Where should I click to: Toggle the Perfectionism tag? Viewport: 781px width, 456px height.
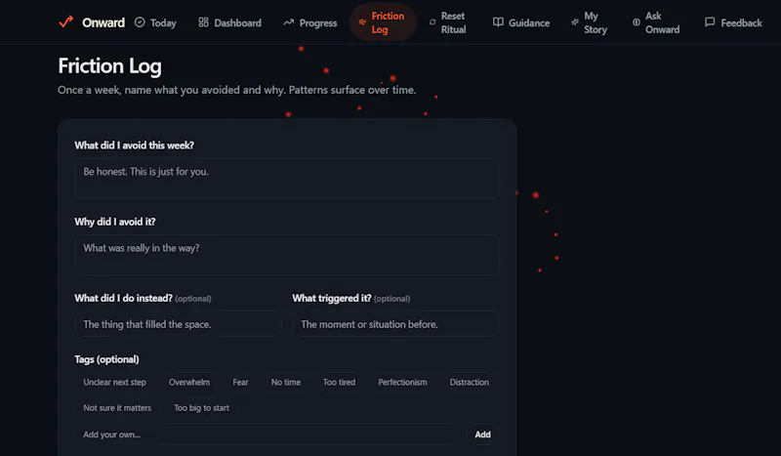tap(402, 382)
